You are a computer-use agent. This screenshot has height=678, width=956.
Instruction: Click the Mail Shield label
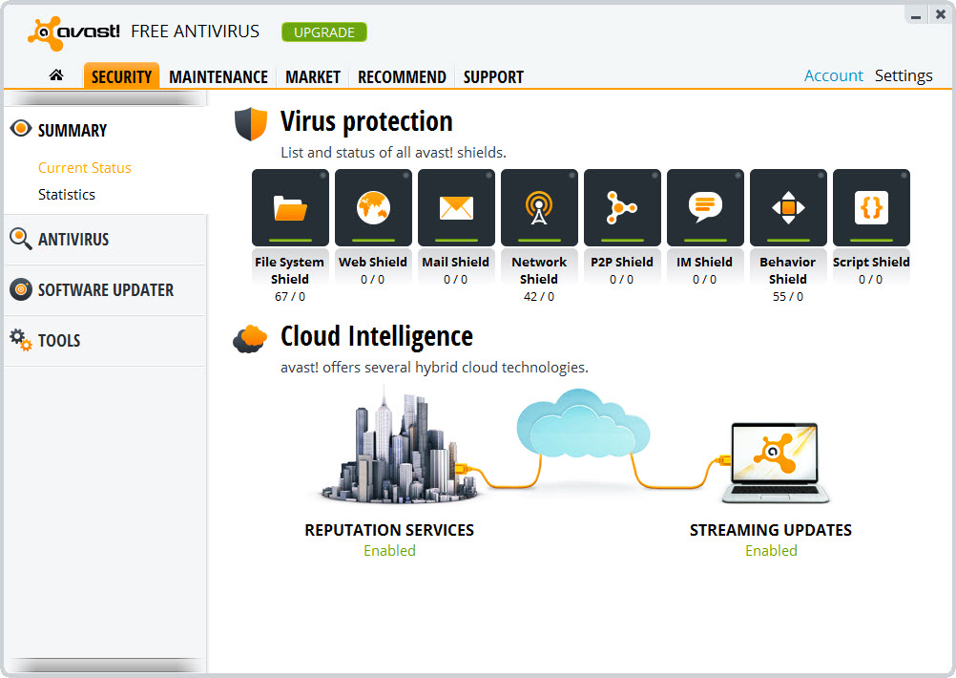pos(455,262)
